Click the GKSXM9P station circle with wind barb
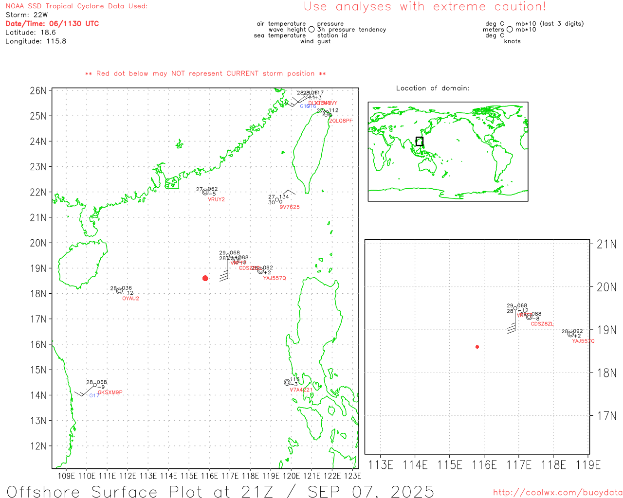The width and height of the screenshot is (623, 498). point(94,385)
